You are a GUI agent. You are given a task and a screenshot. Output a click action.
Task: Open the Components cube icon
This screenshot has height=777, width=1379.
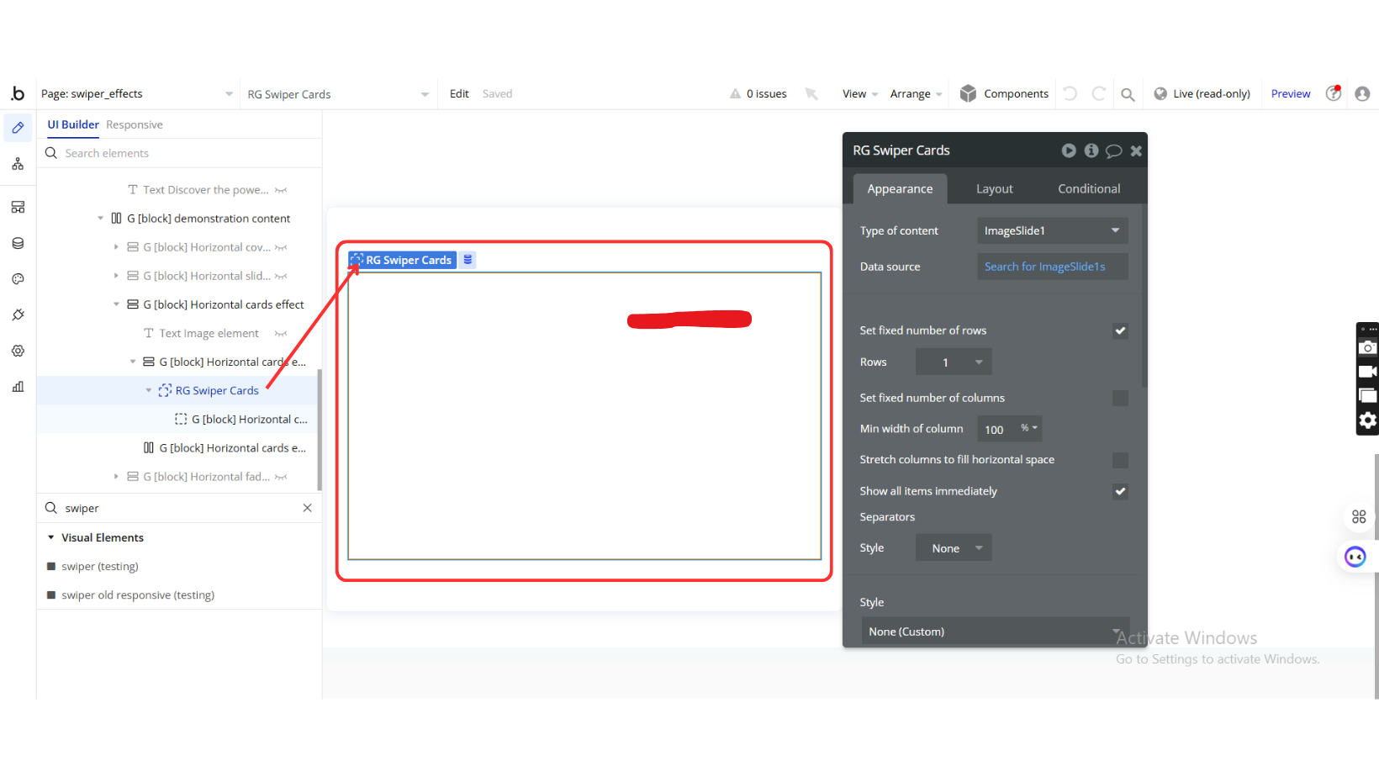[968, 93]
